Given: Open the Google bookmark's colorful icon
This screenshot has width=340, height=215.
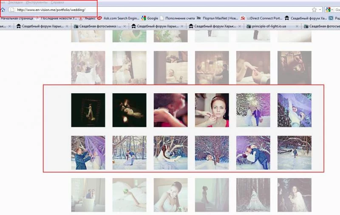Looking at the screenshot, I should (143, 18).
